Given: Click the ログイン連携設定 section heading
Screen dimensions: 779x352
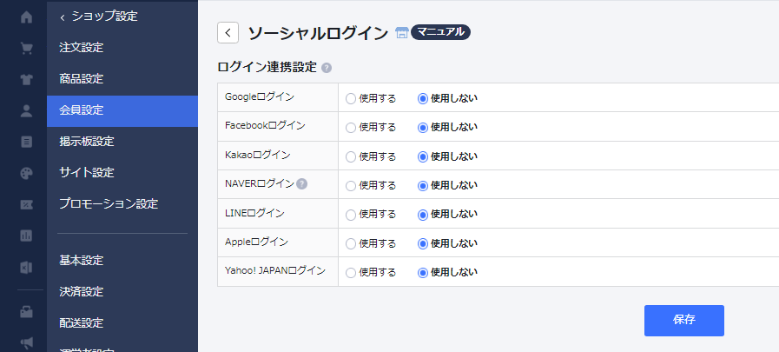Looking at the screenshot, I should (267, 68).
